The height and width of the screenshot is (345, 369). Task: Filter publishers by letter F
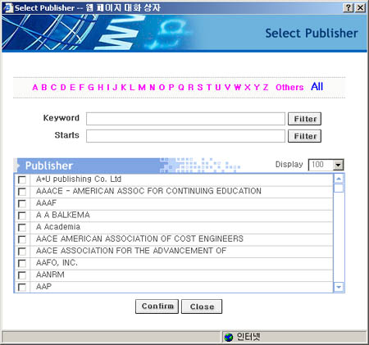pyautogui.click(x=81, y=88)
